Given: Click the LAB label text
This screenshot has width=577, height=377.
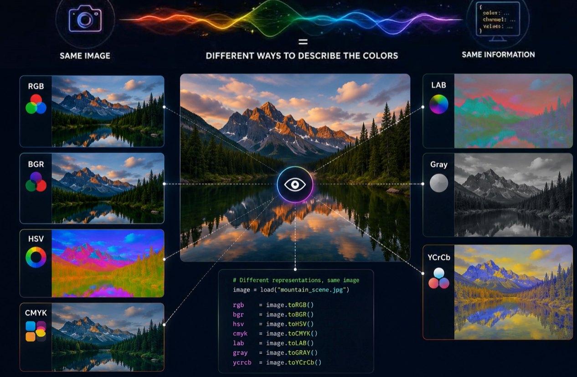Looking at the screenshot, I should 438,85.
